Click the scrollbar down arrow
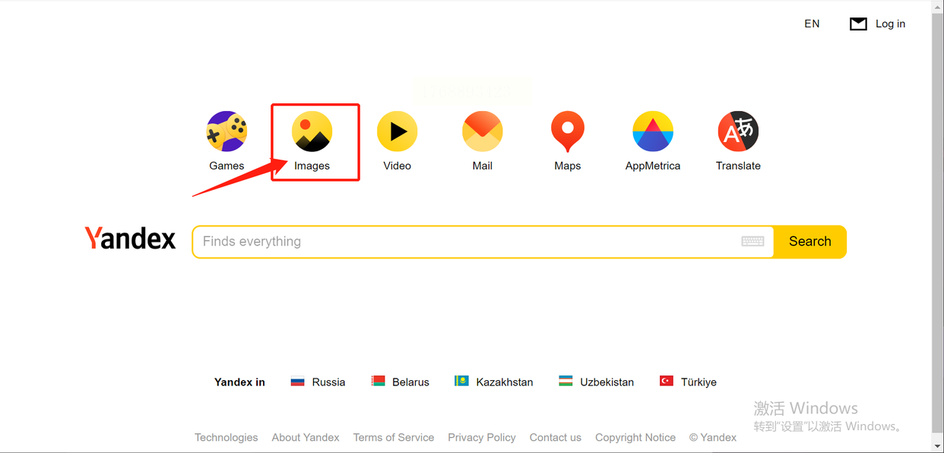The image size is (944, 453). click(938, 446)
